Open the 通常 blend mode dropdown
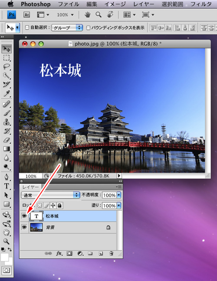The image size is (217, 281). 50,195
